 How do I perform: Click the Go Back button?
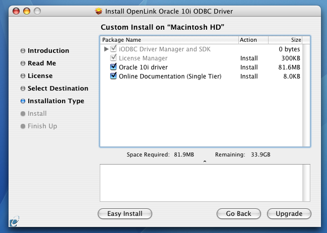click(x=239, y=214)
